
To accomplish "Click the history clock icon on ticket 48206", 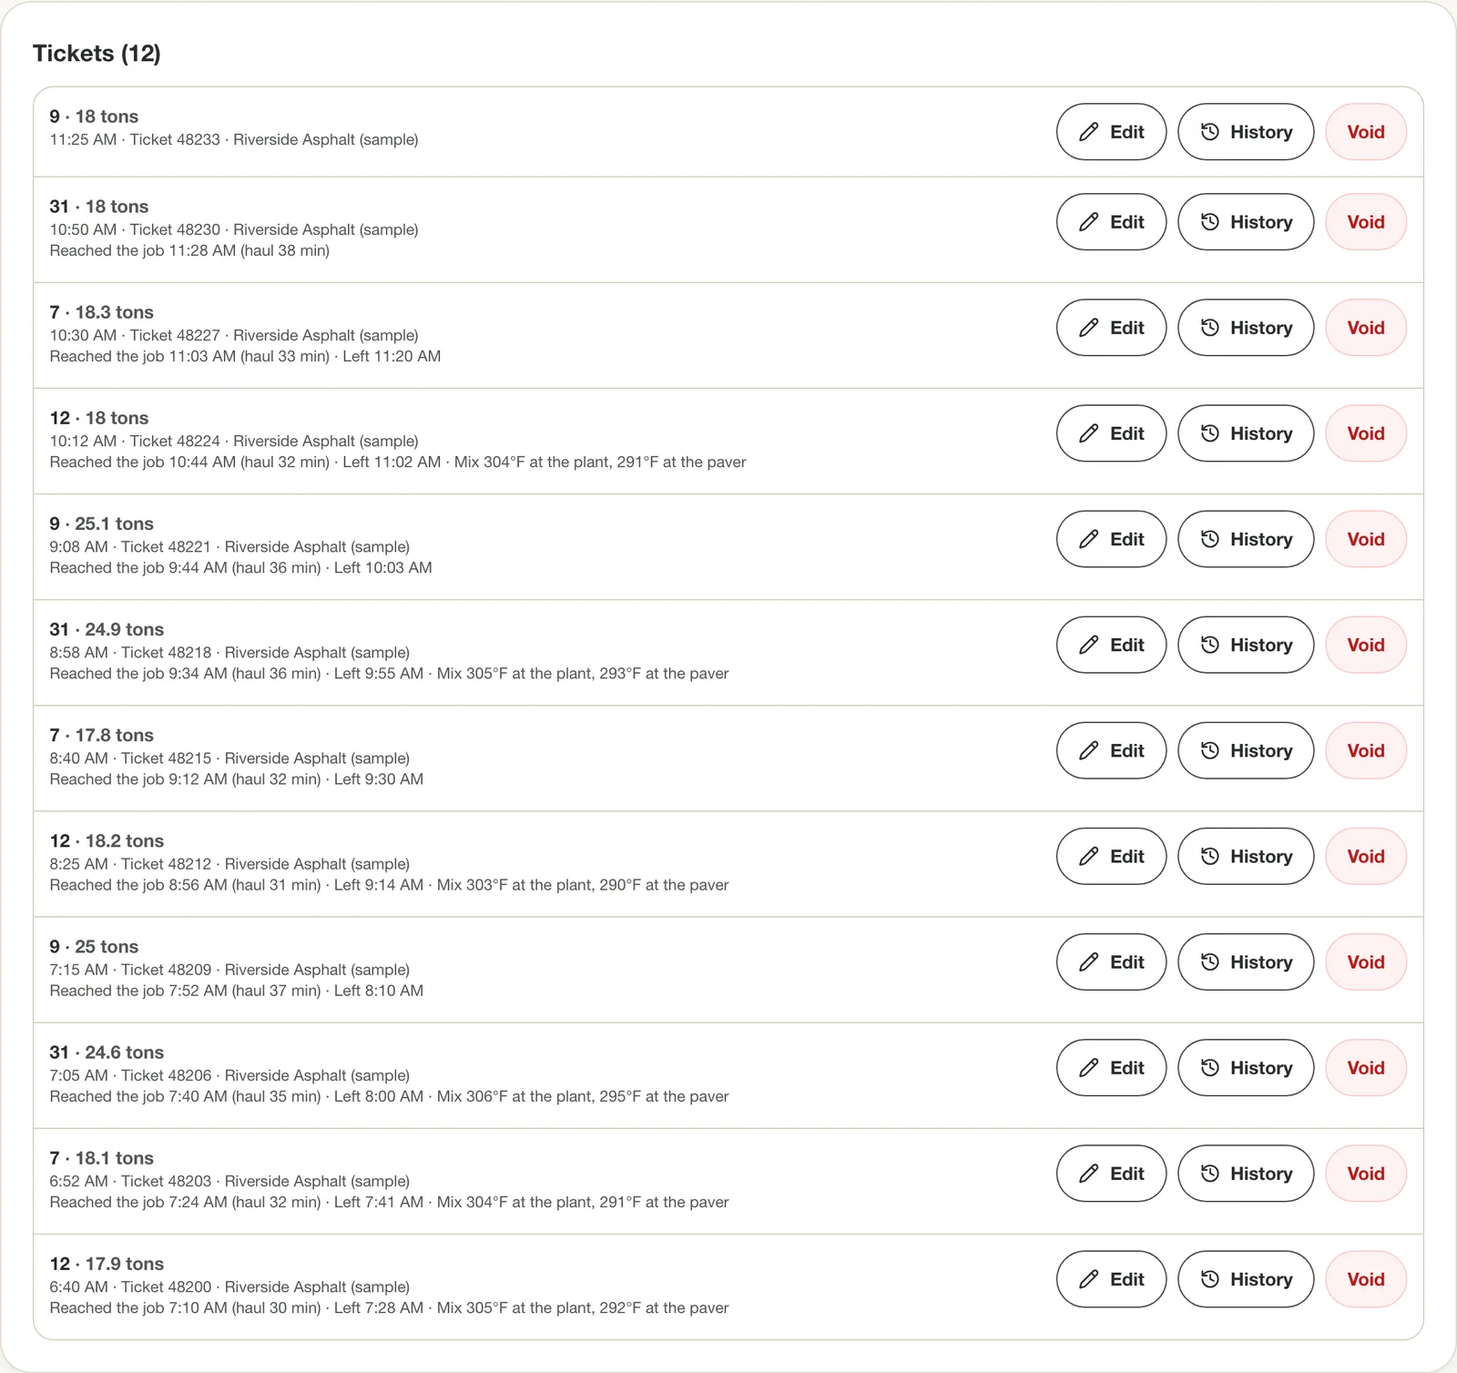I will (x=1209, y=1068).
